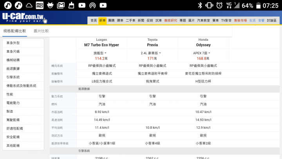
Task: Open the red 徹底研究 nav item
Action: click(x=171, y=20)
